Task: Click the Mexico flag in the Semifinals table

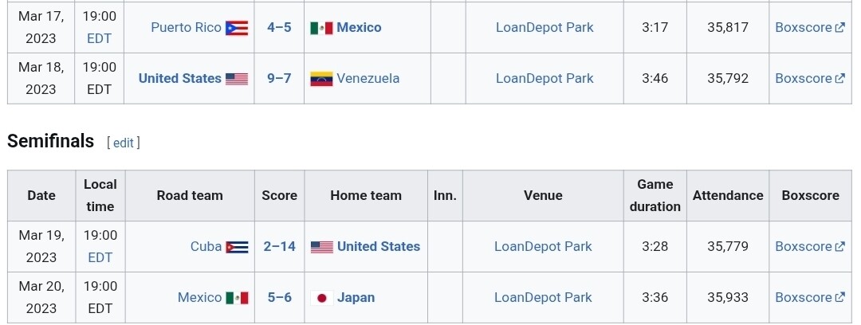Action: coord(237,298)
